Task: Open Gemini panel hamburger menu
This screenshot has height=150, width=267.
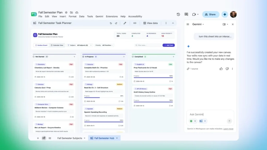Action: [x=188, y=24]
